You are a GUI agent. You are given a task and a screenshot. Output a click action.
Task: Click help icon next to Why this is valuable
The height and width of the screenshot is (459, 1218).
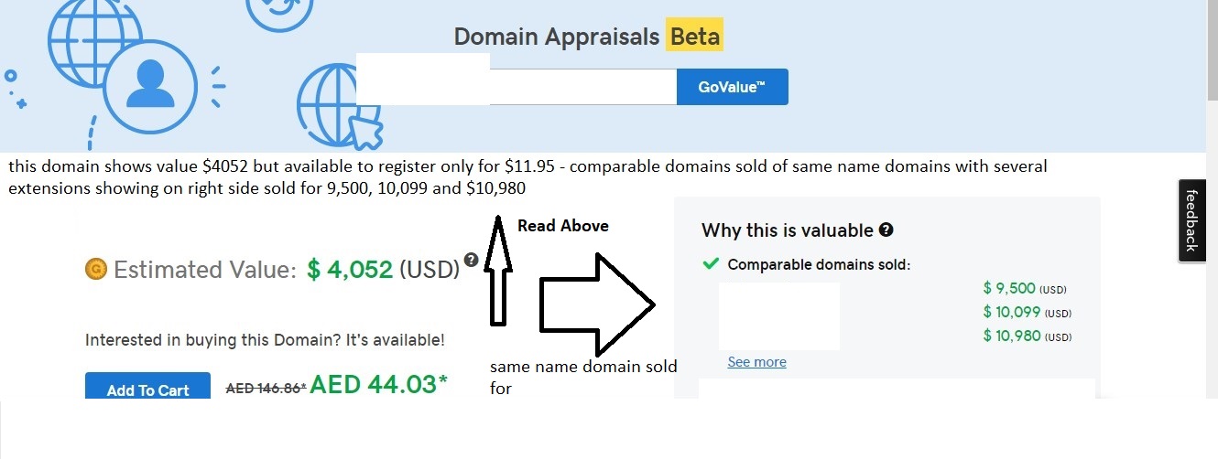886,230
